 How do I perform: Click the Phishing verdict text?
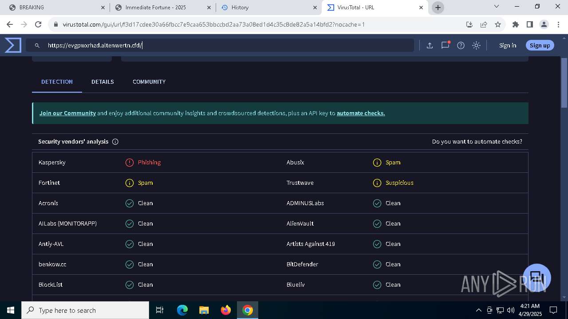(x=149, y=163)
